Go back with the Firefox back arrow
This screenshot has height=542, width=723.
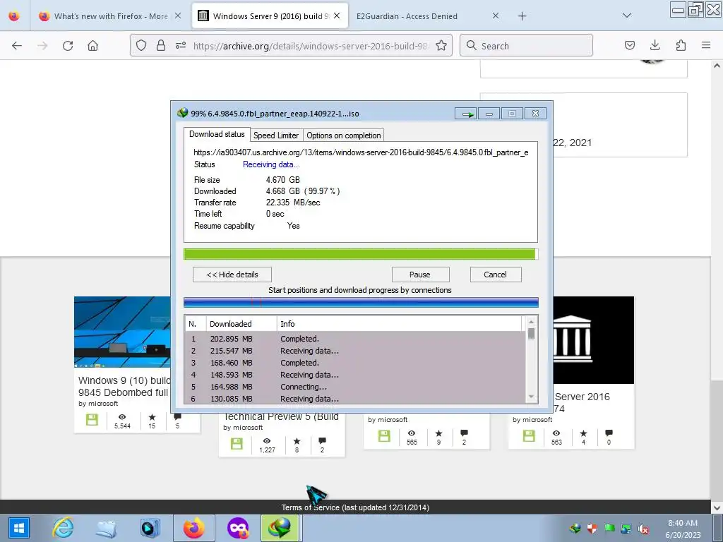pos(17,46)
